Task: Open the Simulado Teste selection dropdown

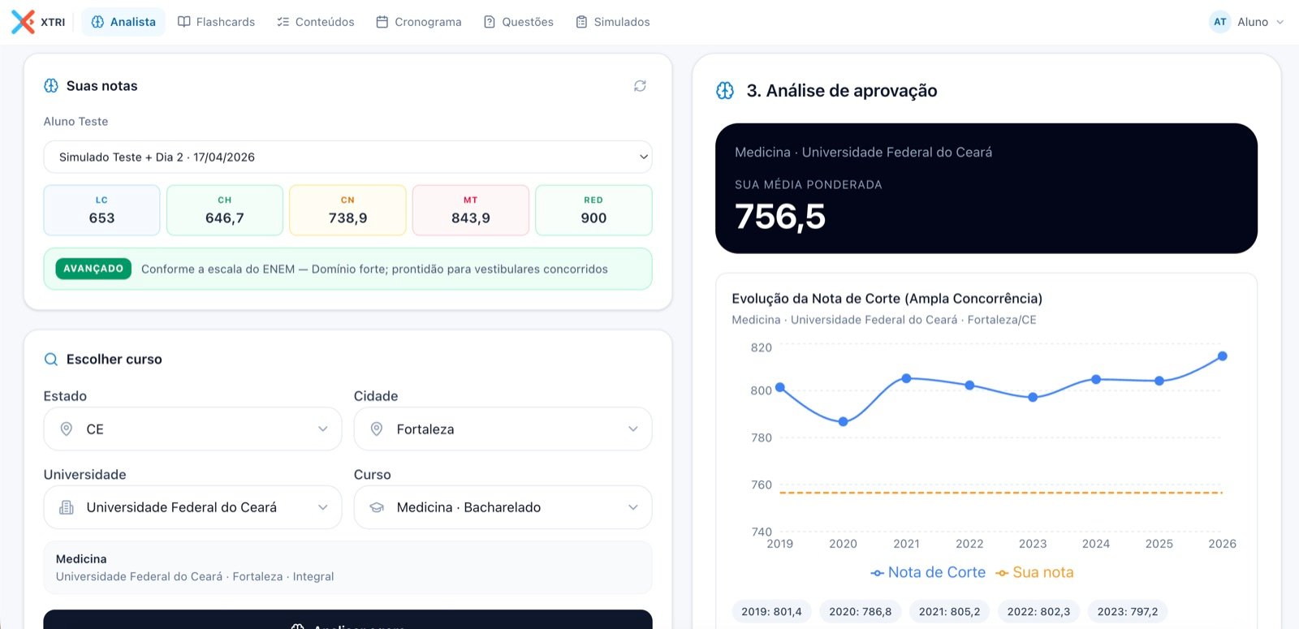Action: (x=347, y=157)
